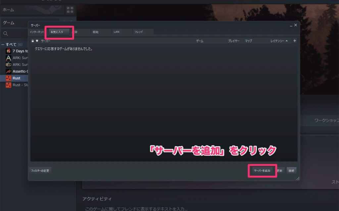Click the 接続 connect button
Screen dimensions: 339x211
click(292, 170)
